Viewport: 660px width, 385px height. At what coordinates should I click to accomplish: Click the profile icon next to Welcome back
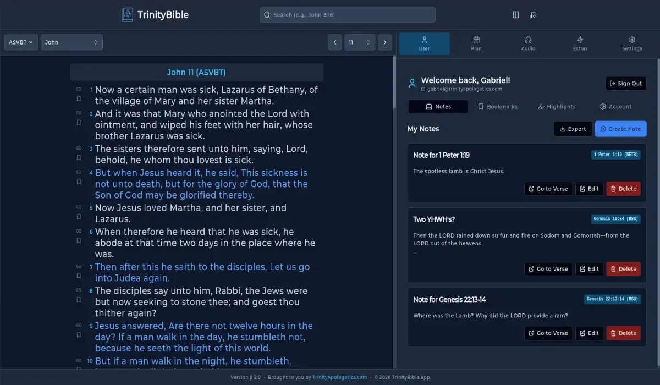coord(411,82)
